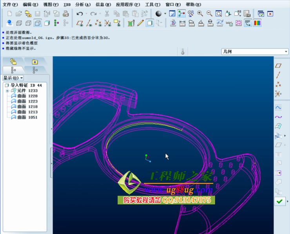Click the open file folder icon
The width and height of the screenshot is (290, 234).
[19, 14]
